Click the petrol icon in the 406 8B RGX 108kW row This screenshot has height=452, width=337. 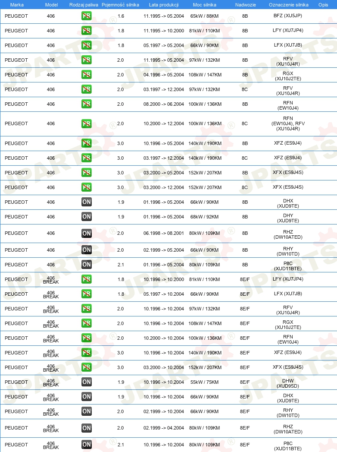point(86,75)
